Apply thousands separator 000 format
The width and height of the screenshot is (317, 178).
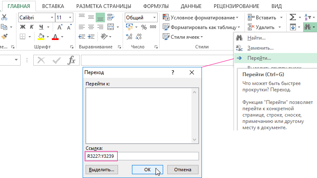pyautogui.click(x=153, y=27)
